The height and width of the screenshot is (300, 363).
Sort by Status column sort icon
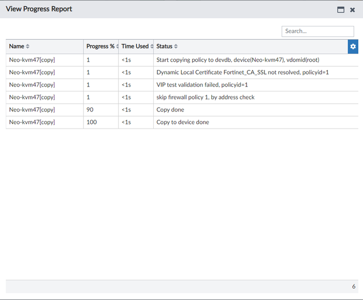click(176, 47)
